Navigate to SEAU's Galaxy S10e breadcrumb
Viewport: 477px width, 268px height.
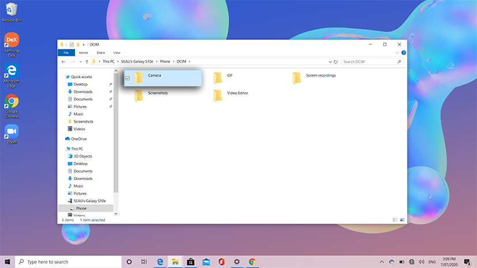click(x=137, y=62)
